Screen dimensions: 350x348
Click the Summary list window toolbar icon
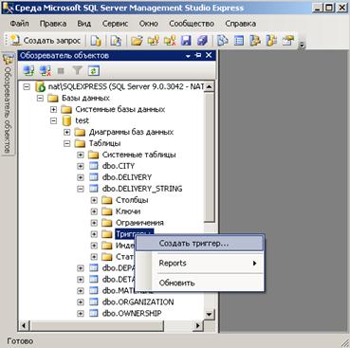239,41
